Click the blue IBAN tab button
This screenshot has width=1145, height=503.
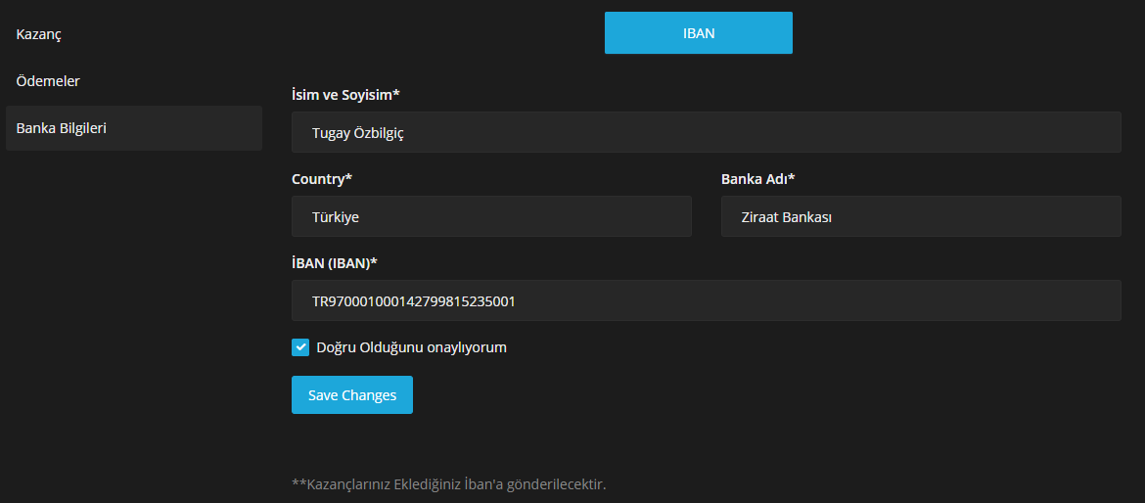click(698, 33)
